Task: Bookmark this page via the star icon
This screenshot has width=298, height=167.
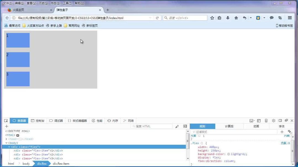Action: pyautogui.click(x=212, y=18)
